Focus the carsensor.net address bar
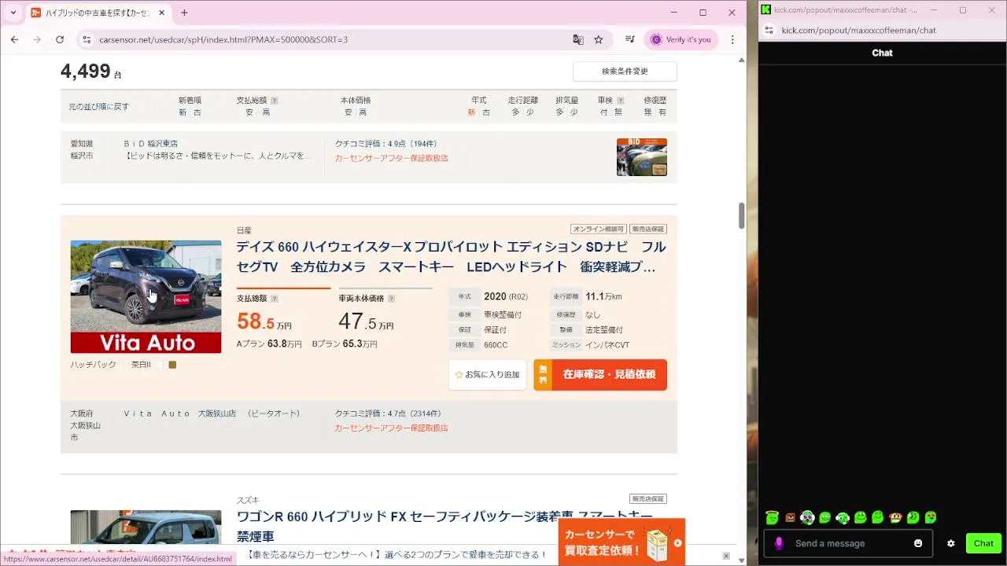Image resolution: width=1007 pixels, height=566 pixels. point(330,39)
